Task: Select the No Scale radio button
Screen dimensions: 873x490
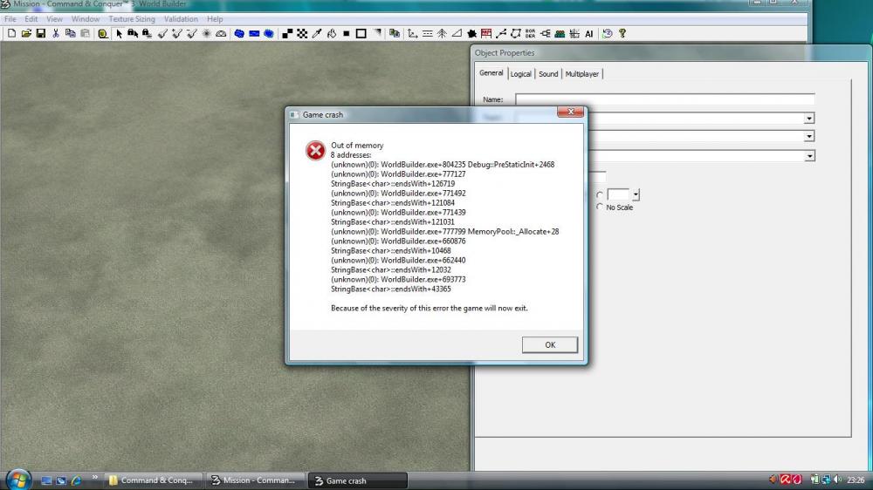Action: tap(599, 207)
